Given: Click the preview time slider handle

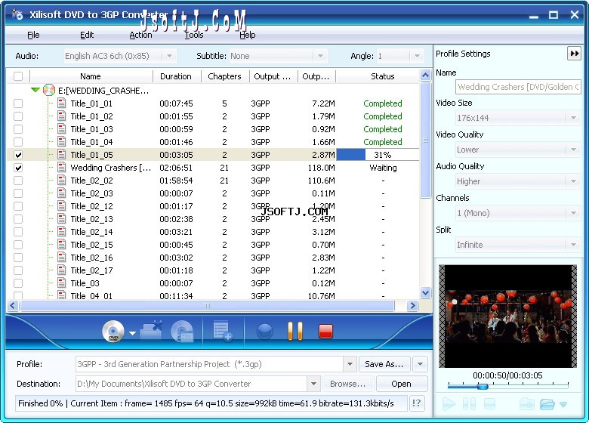Looking at the screenshot, I should 483,386.
